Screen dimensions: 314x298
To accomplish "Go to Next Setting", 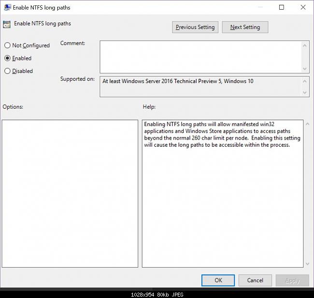I will pyautogui.click(x=245, y=27).
